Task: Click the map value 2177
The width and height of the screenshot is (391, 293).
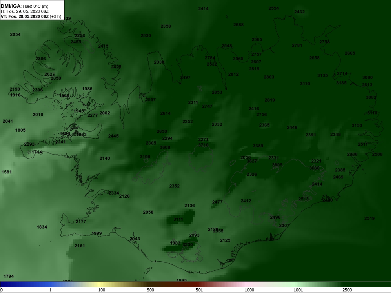Action: pos(81,222)
